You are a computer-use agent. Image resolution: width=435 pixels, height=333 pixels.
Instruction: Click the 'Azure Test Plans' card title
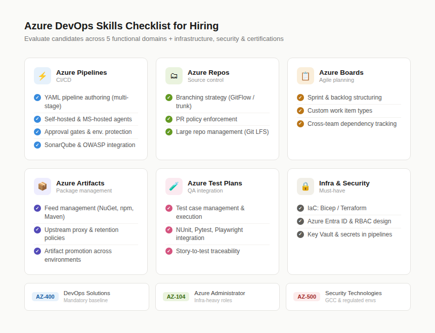(x=215, y=183)
